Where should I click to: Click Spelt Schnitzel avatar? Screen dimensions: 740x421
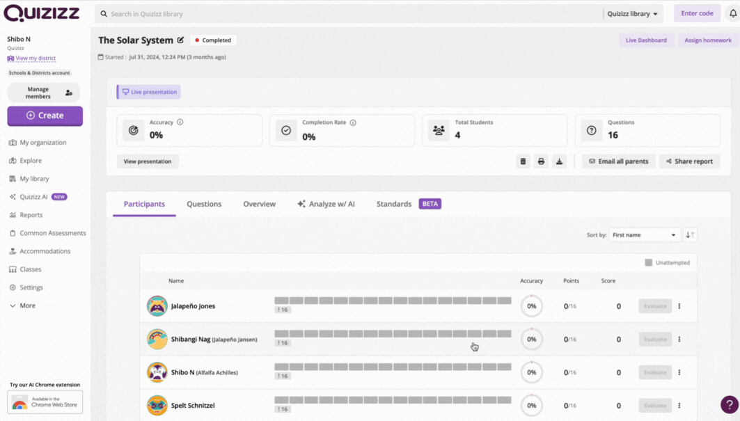157,405
